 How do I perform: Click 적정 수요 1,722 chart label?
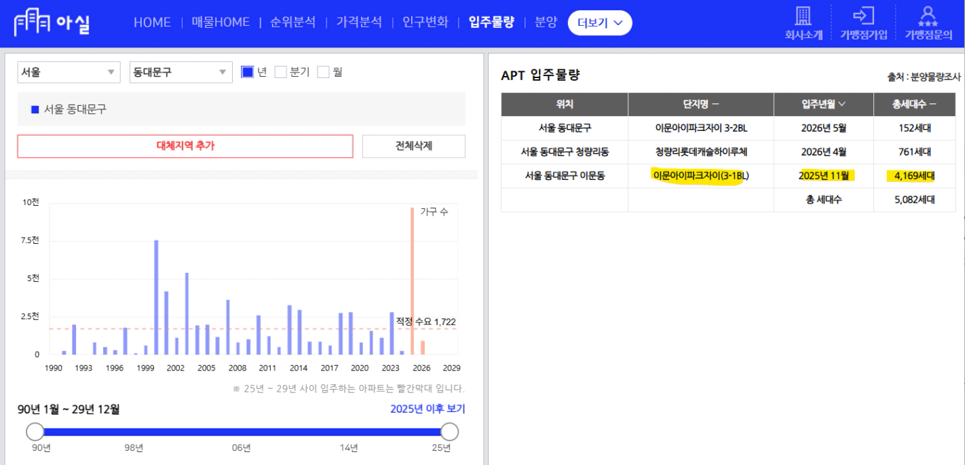coord(425,321)
